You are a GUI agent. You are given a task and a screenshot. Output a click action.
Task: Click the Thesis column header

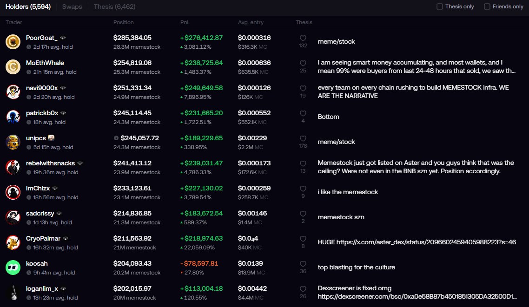304,22
